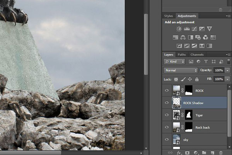Expand the Opacity slider arrow
Viewport: 232px width, 155px height.
tap(227, 70)
